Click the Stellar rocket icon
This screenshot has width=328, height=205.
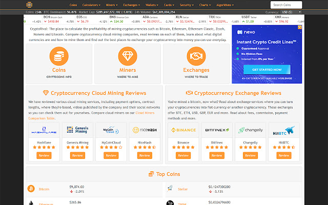[x=170, y=189]
